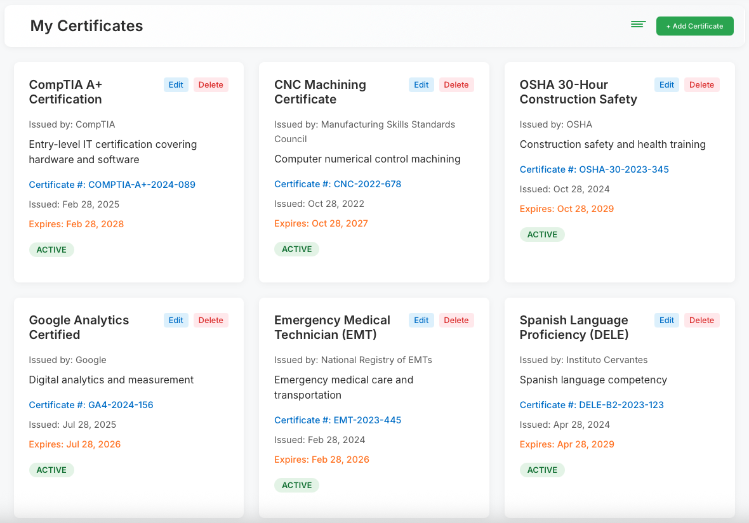Click 'Construction safety and health training' description
Viewport: 749px width, 523px height.
pyautogui.click(x=613, y=144)
